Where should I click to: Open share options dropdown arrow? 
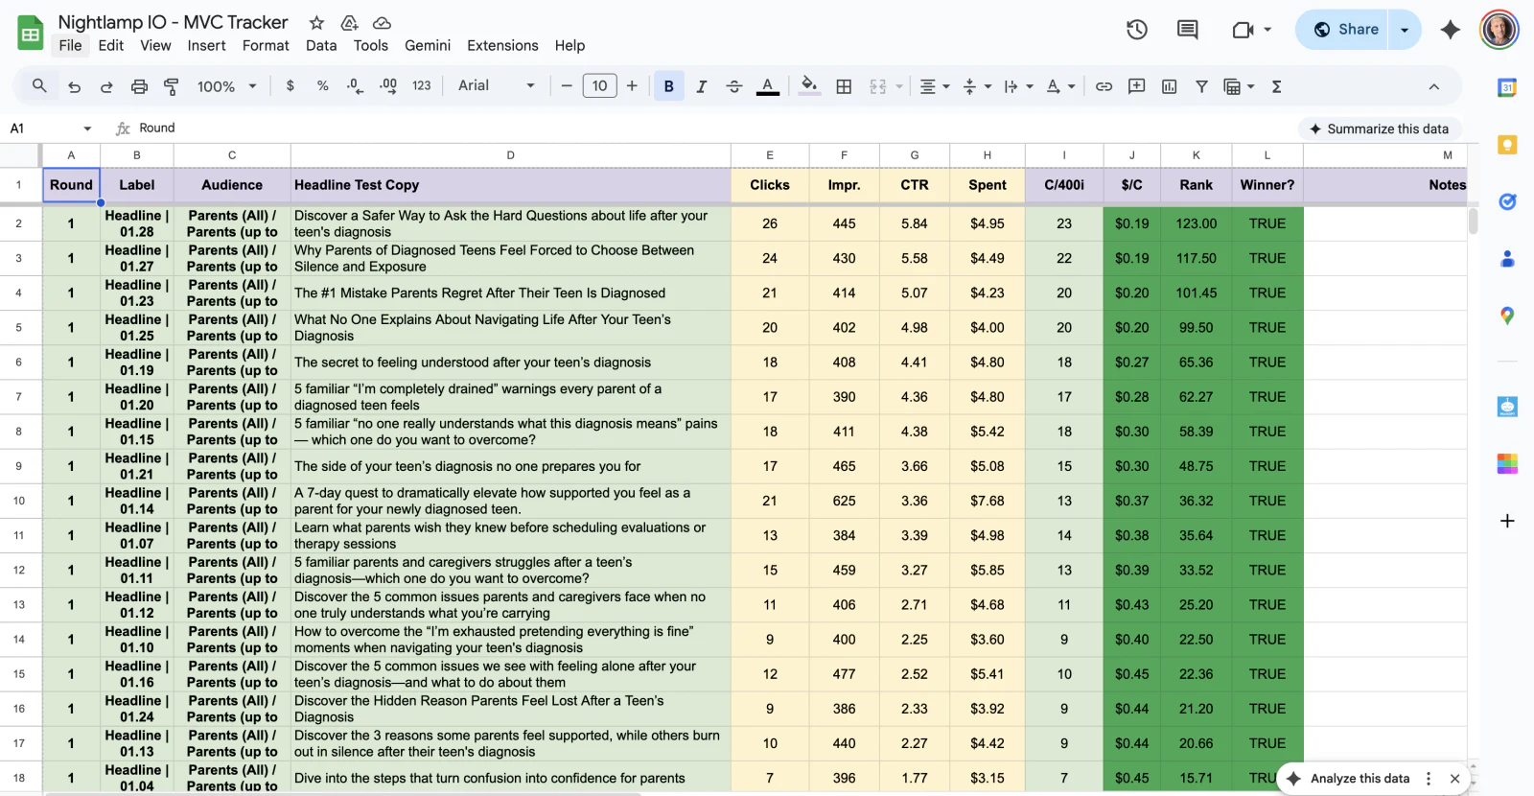coord(1405,30)
